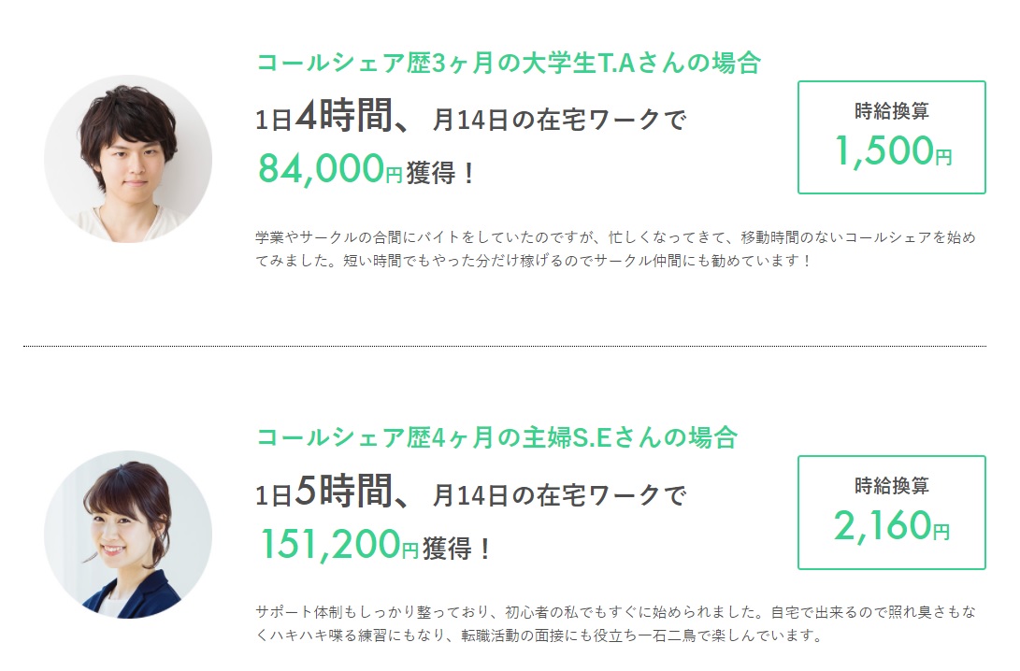Click the 1,500円 hourly wage figure
1020x671 pixels.
[x=893, y=150]
